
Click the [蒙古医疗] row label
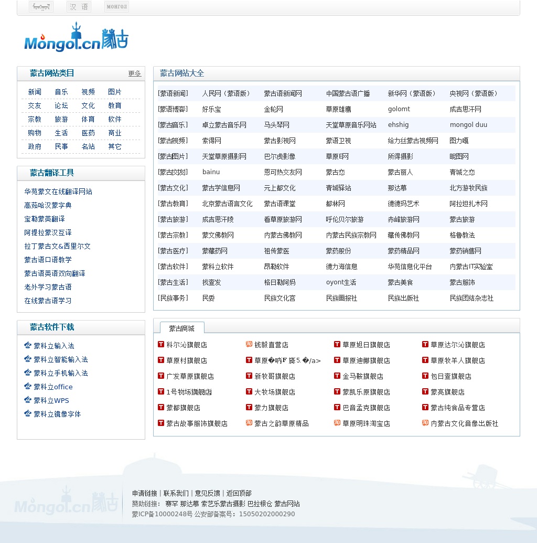click(x=173, y=251)
